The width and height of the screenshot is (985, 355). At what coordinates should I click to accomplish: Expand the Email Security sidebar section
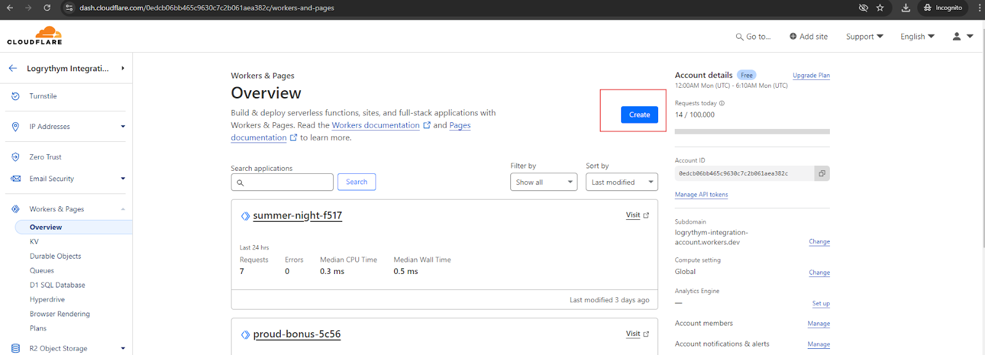[123, 179]
